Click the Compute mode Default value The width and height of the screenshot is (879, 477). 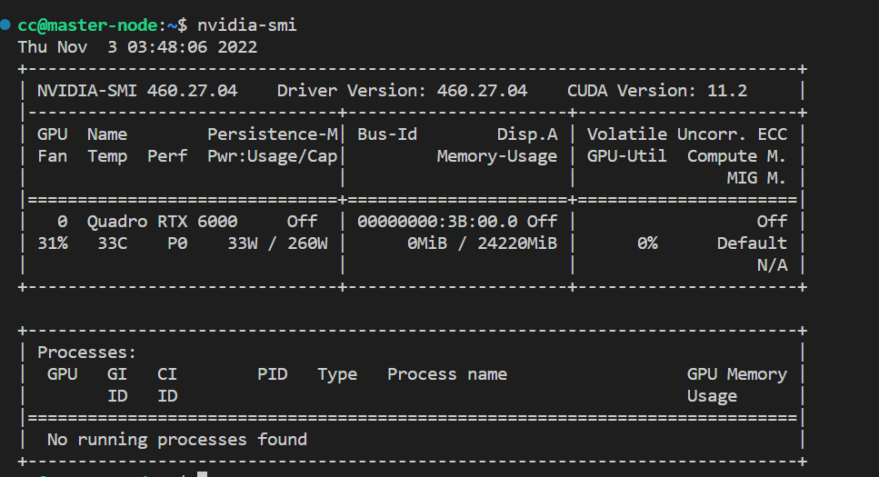tap(752, 243)
